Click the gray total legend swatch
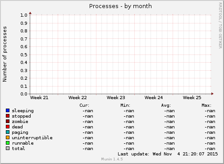Screen dimensions: 224x164 [x=8, y=148]
